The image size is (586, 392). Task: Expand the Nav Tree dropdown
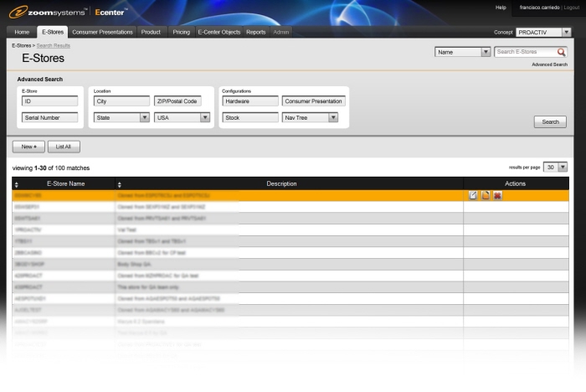[332, 118]
